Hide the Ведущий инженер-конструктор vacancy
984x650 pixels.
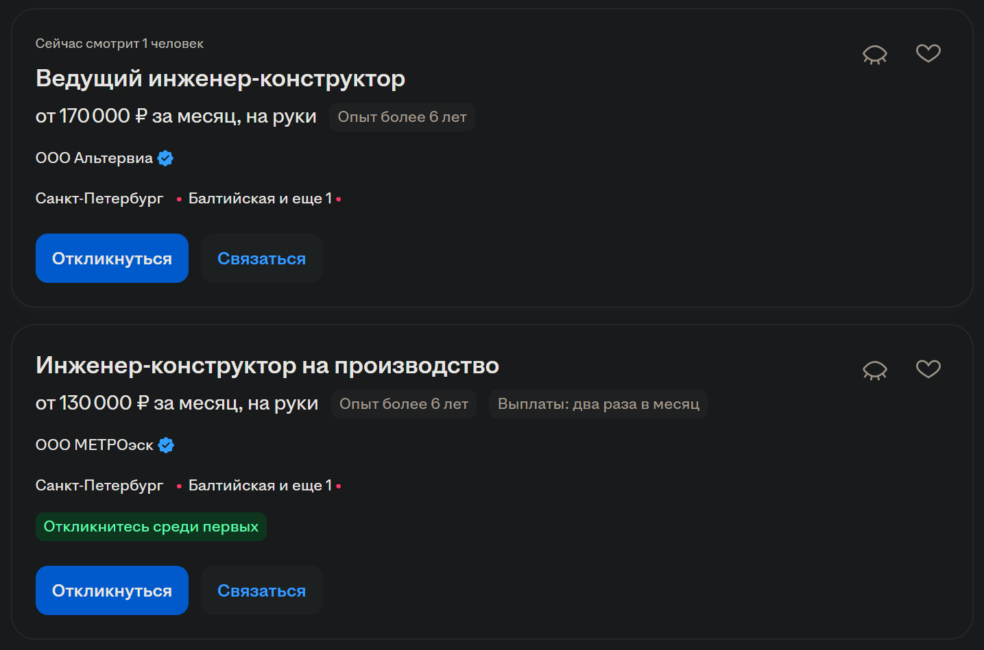pyautogui.click(x=874, y=54)
